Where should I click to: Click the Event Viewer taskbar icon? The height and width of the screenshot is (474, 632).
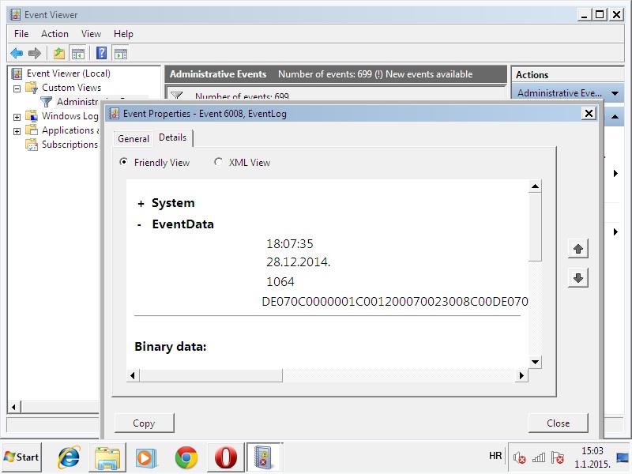tap(264, 457)
